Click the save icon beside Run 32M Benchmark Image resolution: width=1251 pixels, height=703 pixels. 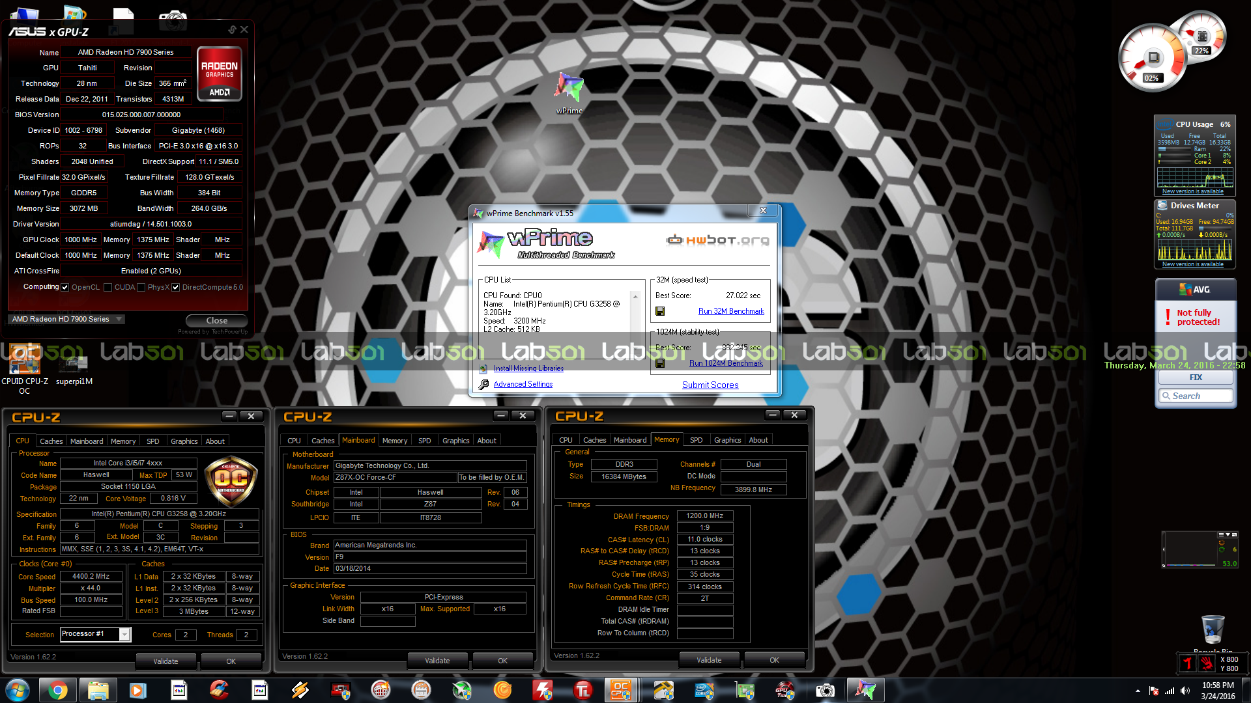[660, 311]
